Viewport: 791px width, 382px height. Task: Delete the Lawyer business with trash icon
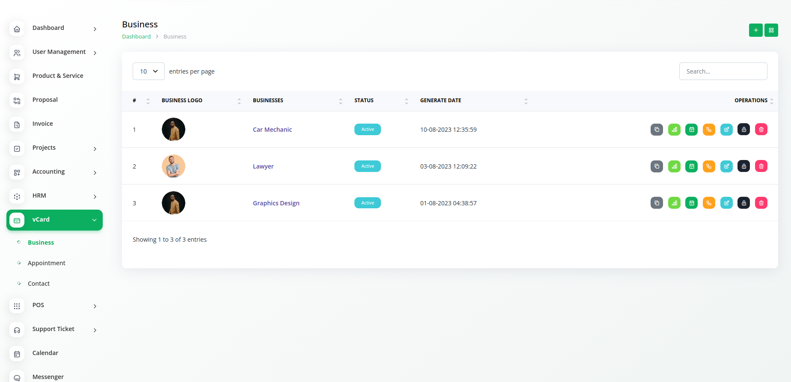(761, 166)
